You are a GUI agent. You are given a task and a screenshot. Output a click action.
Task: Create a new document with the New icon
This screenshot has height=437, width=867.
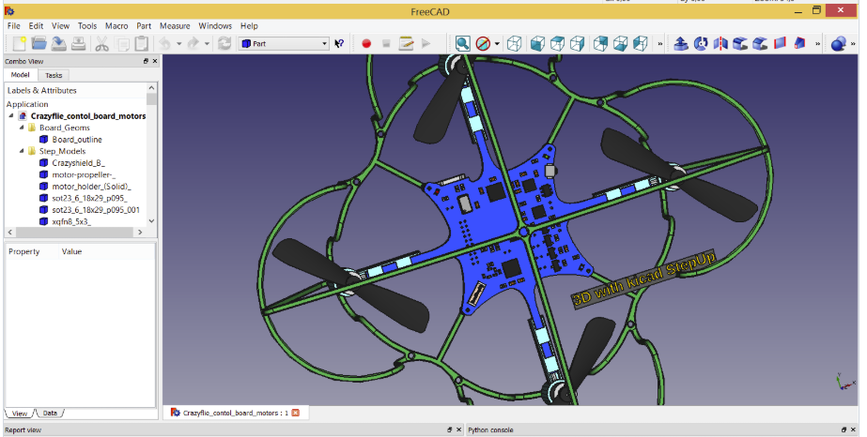[19, 43]
